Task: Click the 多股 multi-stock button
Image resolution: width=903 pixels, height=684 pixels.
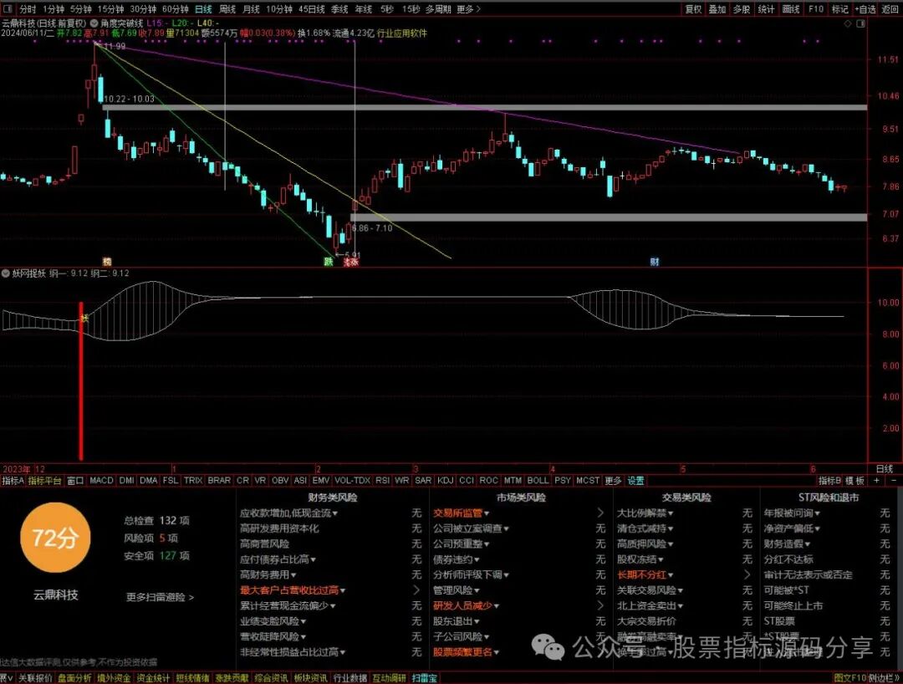Action: 741,9
